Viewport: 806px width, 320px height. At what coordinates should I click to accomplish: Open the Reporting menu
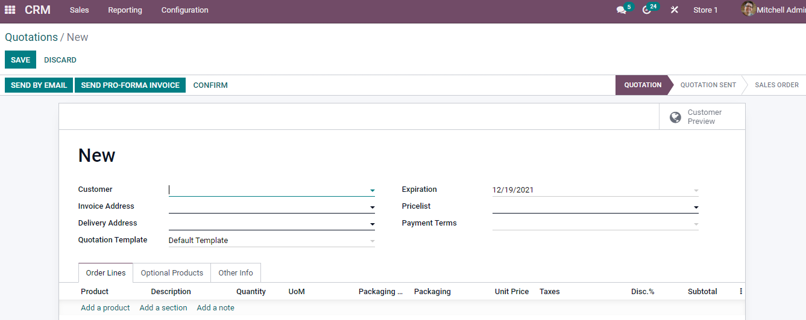(x=125, y=10)
